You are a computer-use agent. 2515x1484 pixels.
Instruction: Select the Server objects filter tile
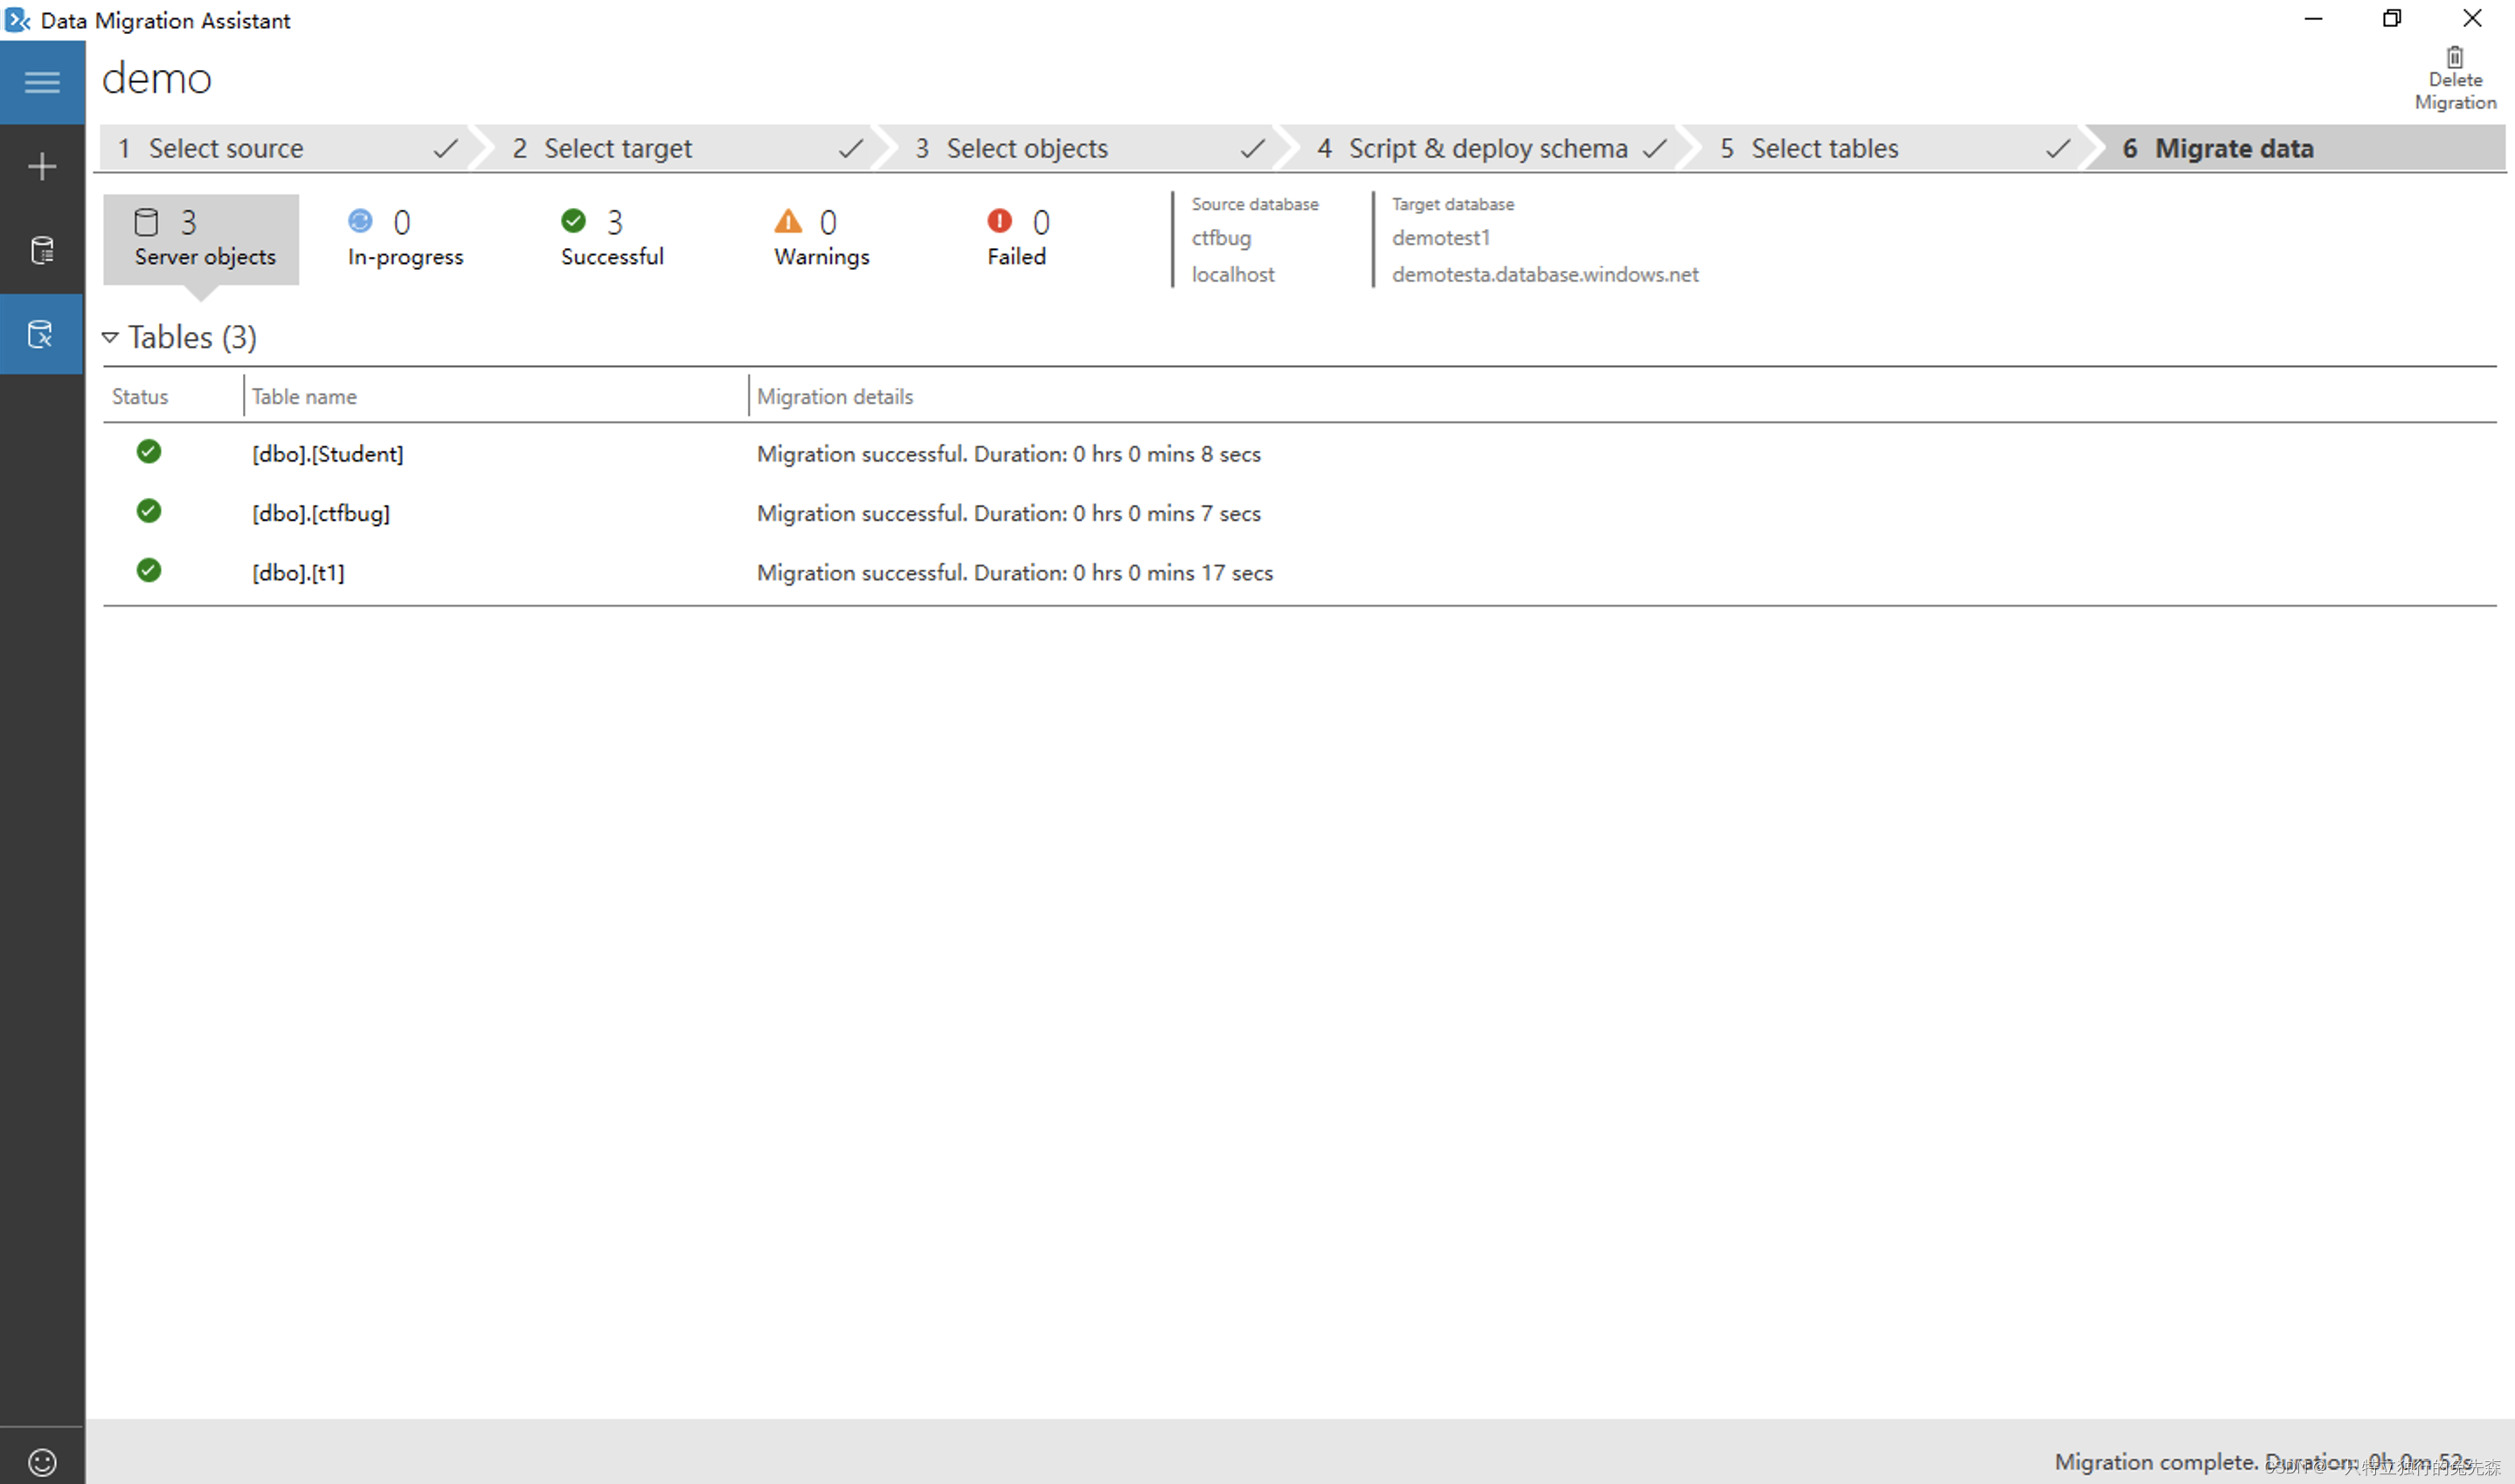pyautogui.click(x=201, y=239)
